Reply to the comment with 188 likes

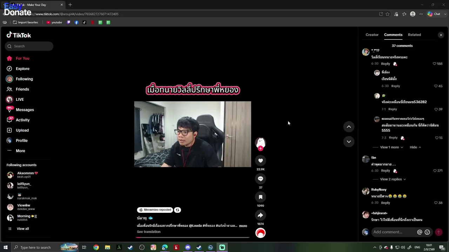pyautogui.click(x=386, y=64)
